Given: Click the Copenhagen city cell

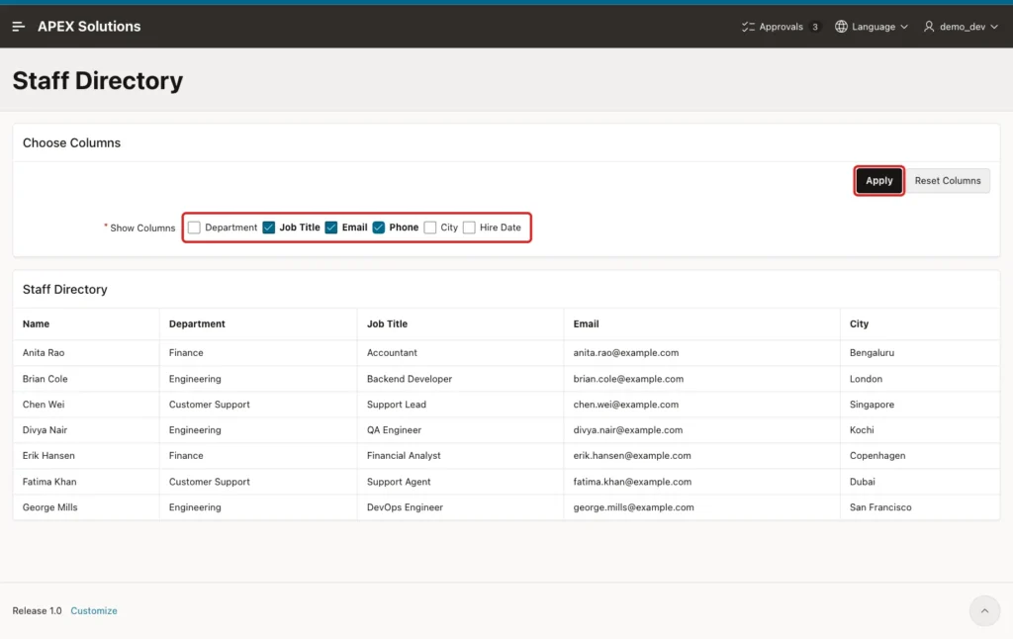Looking at the screenshot, I should tap(920, 455).
